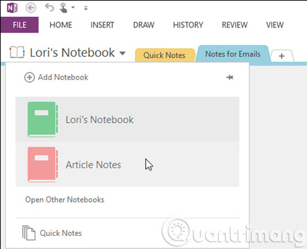Screen dimensions: 307x249
Task: Undo the last action
Action: tap(50, 8)
